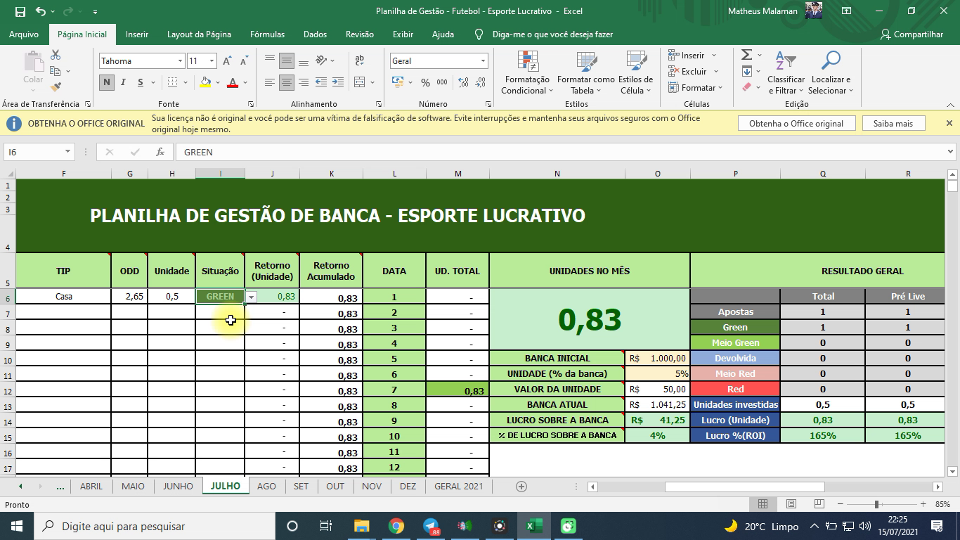
Task: Open the Layout da Página tab
Action: click(x=199, y=34)
